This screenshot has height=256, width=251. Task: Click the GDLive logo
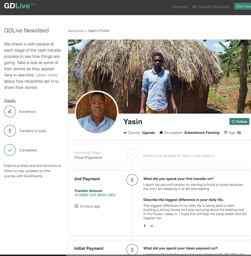click(17, 6)
